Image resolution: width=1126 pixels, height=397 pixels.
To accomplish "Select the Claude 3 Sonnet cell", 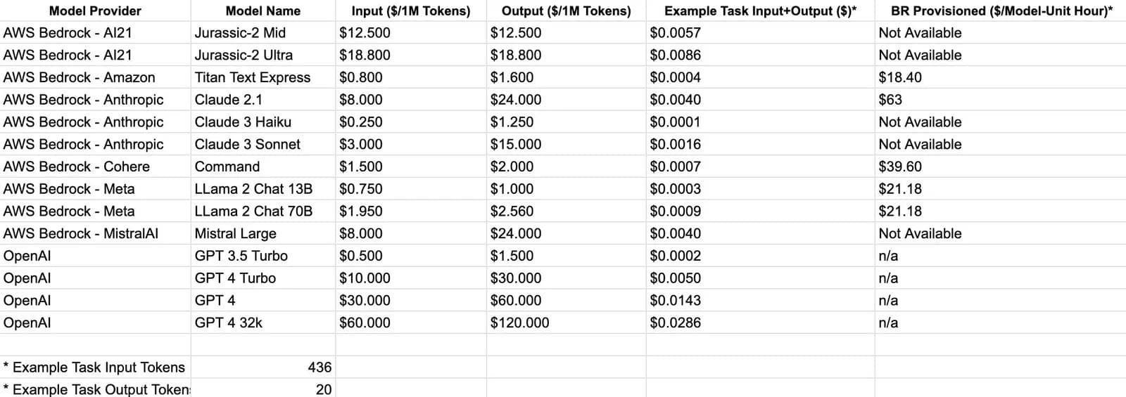I will pyautogui.click(x=247, y=145).
